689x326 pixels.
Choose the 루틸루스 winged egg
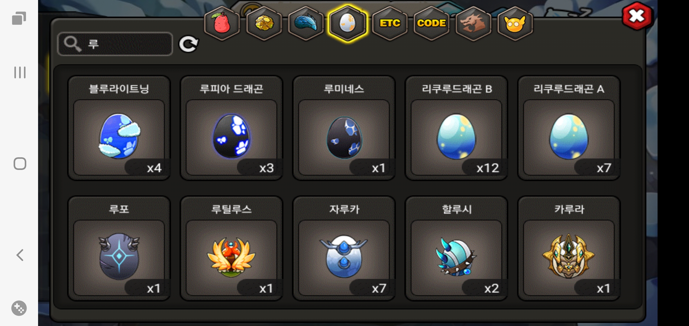231,248
